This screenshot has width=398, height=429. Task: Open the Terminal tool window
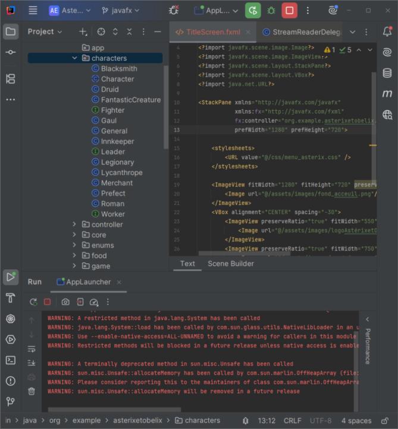(10, 360)
